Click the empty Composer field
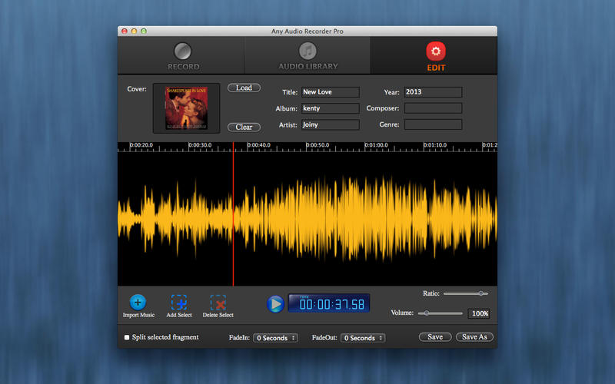 pyautogui.click(x=433, y=108)
